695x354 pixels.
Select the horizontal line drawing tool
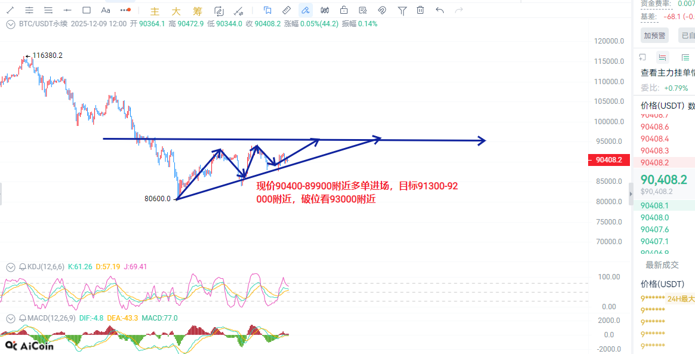tap(67, 10)
